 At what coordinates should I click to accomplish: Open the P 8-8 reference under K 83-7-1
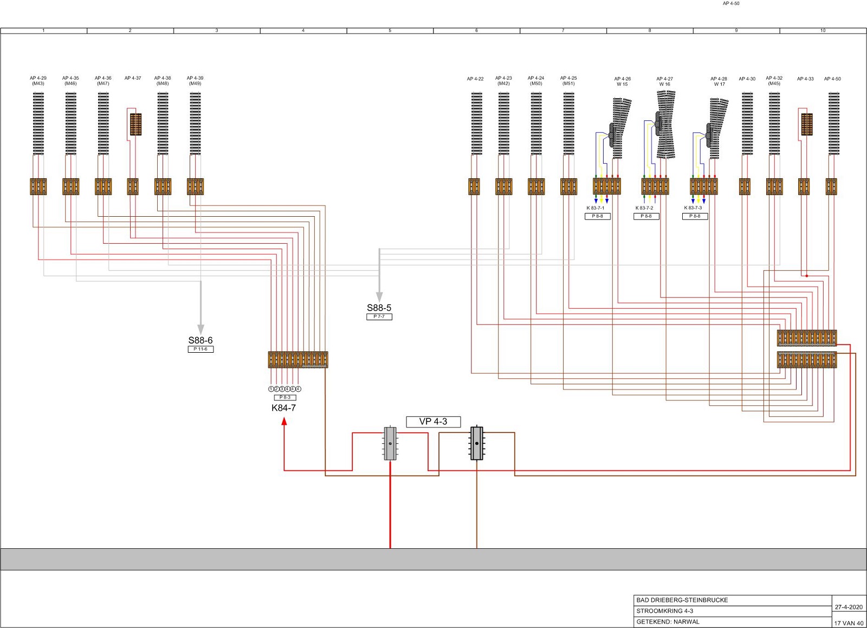598,216
